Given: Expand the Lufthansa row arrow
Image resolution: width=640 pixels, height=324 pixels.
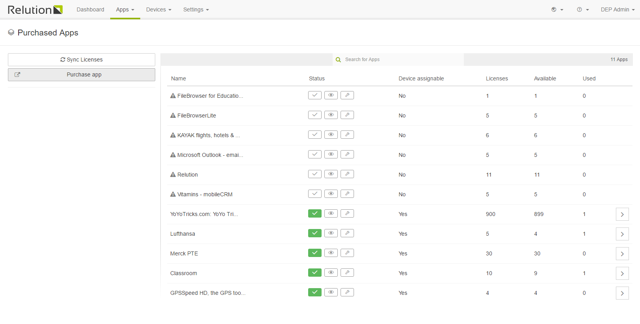Looking at the screenshot, I should point(622,234).
